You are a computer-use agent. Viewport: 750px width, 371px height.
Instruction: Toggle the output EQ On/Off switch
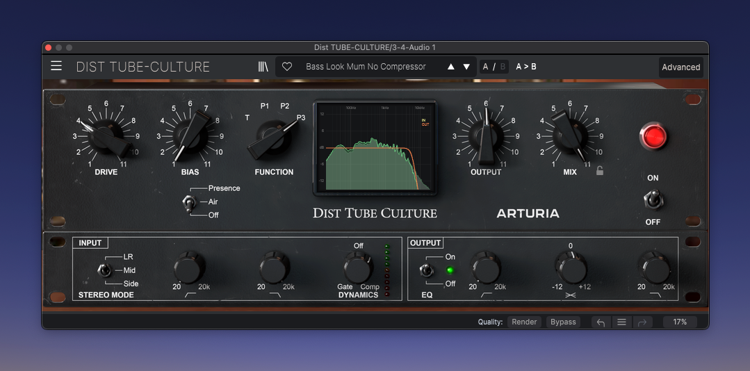pos(427,270)
